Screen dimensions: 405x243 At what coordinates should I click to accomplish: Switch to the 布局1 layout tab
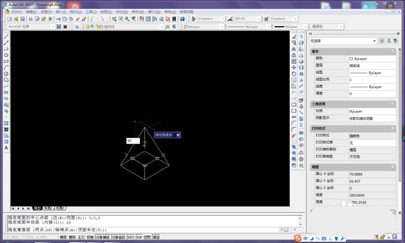point(48,208)
